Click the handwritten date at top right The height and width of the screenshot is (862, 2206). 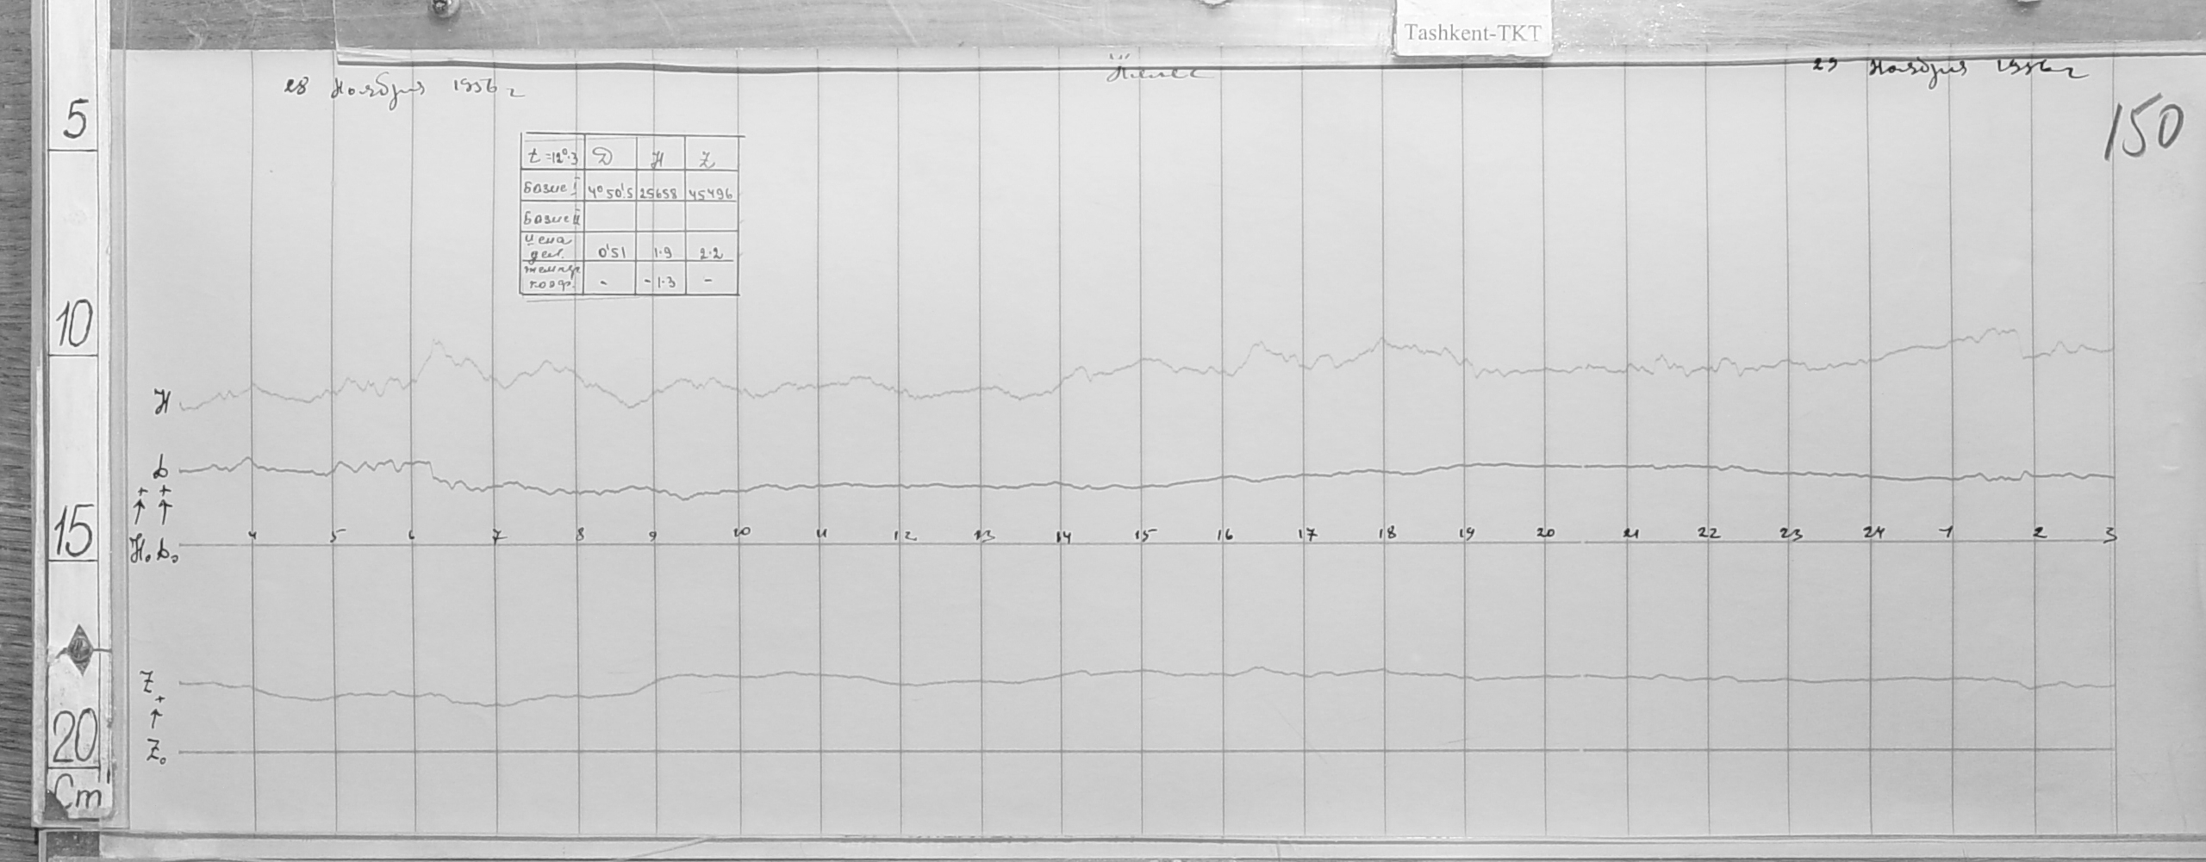click(1950, 69)
